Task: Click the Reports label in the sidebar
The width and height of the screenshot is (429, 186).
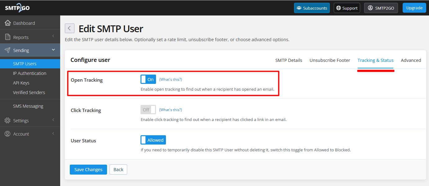Action: pos(21,37)
